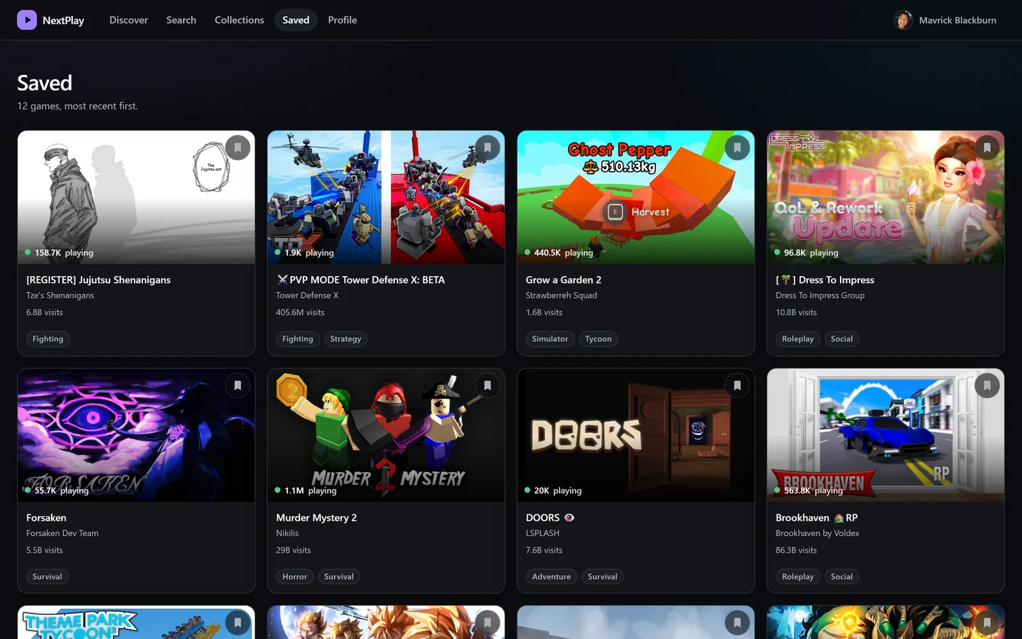Toggle bookmark on Murder Mystery 2 card
Viewport: 1022px width, 639px height.
pyautogui.click(x=487, y=385)
